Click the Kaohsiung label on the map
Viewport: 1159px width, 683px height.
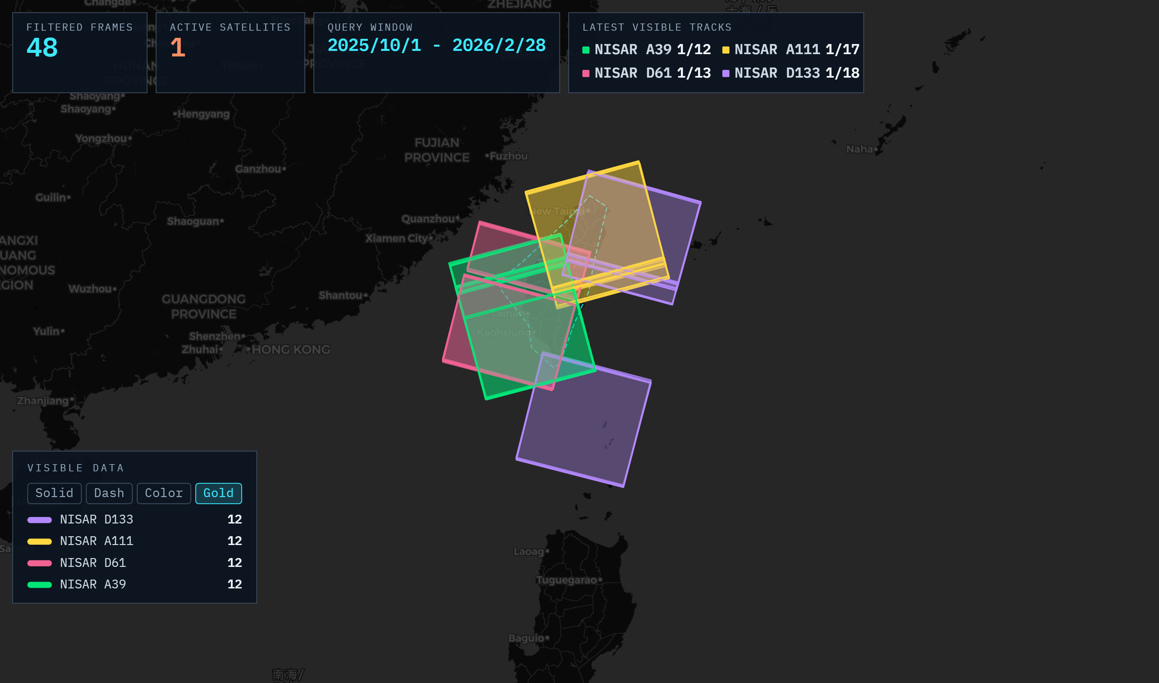(503, 332)
